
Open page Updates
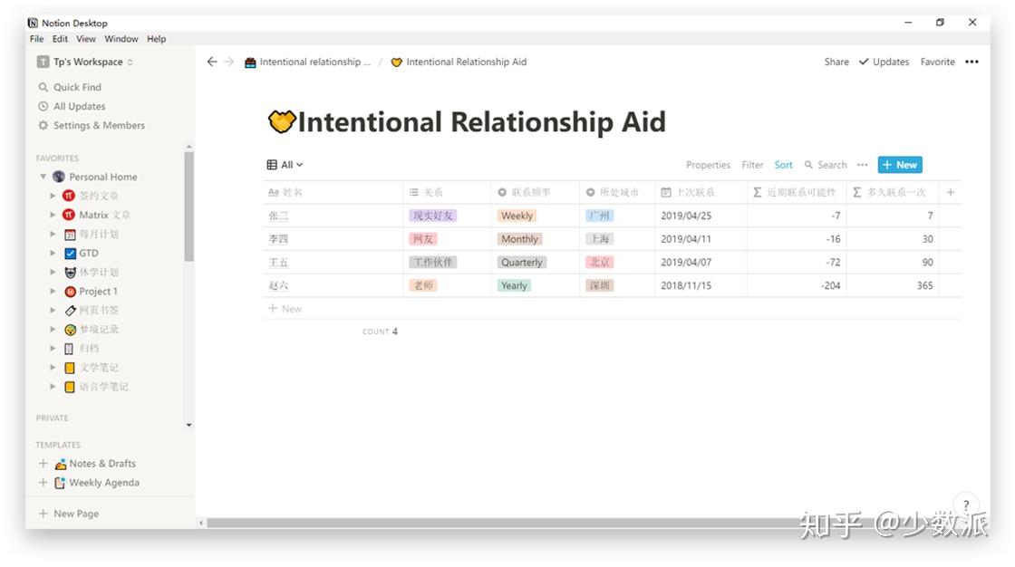coord(884,62)
